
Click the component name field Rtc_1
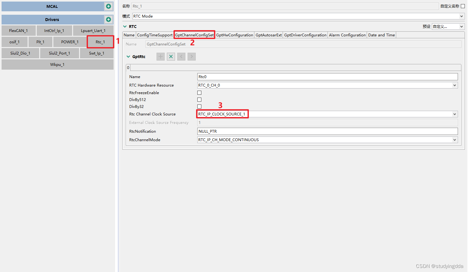[285, 6]
